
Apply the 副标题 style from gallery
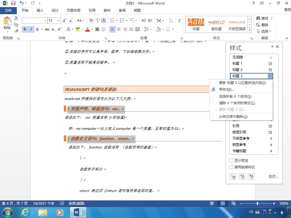pos(216,25)
